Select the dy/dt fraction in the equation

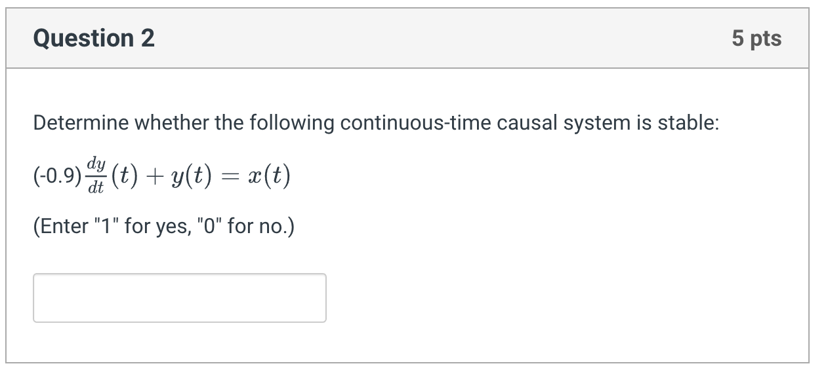point(96,174)
